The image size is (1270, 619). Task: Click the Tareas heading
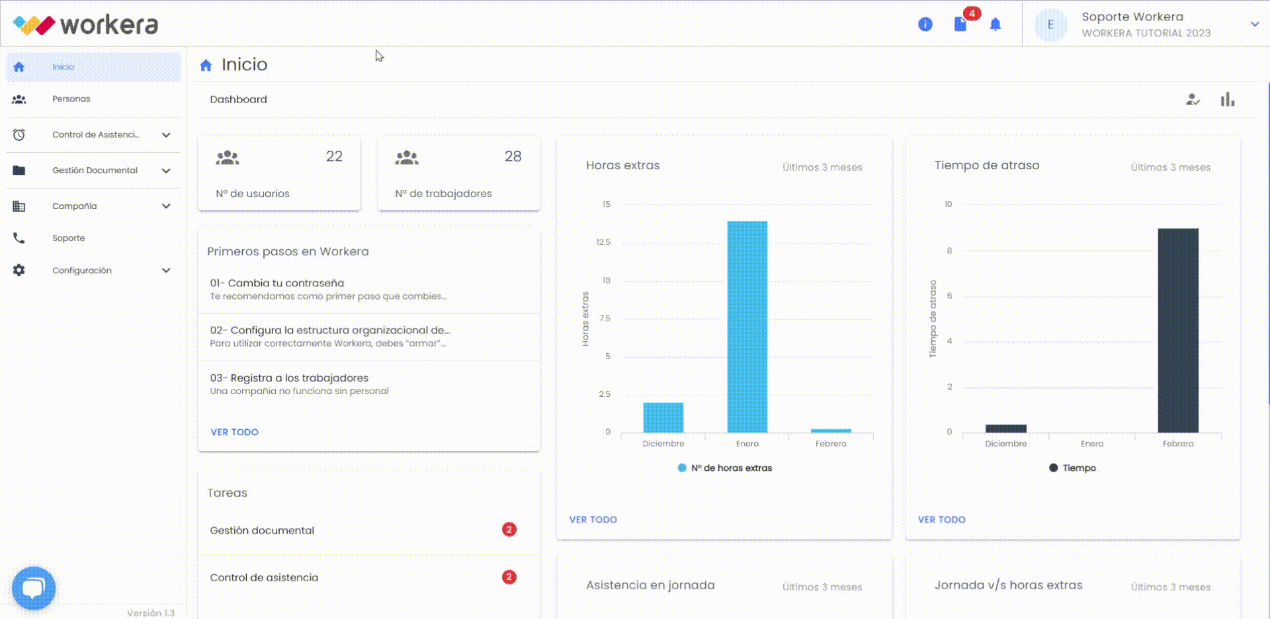click(x=227, y=493)
